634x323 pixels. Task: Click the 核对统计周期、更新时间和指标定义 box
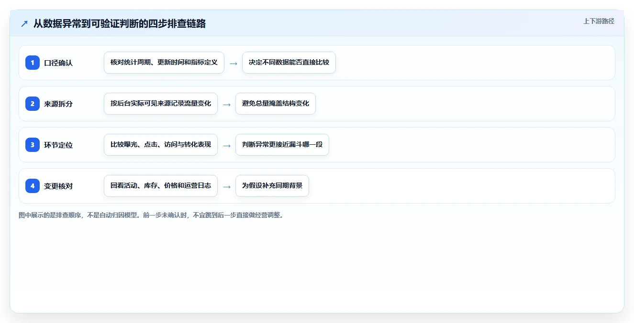click(x=164, y=63)
